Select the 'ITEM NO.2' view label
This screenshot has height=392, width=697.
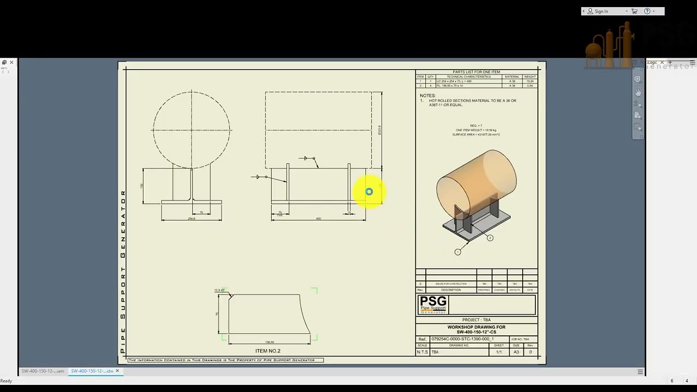click(x=268, y=351)
